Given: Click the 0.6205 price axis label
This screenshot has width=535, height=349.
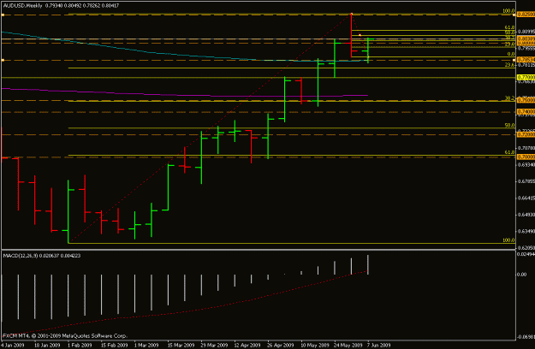Looking at the screenshot, I should coord(526,248).
